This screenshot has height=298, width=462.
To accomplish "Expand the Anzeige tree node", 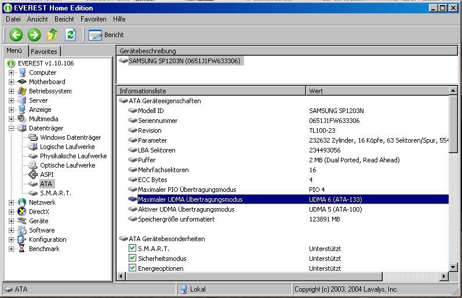I will coord(11,110).
